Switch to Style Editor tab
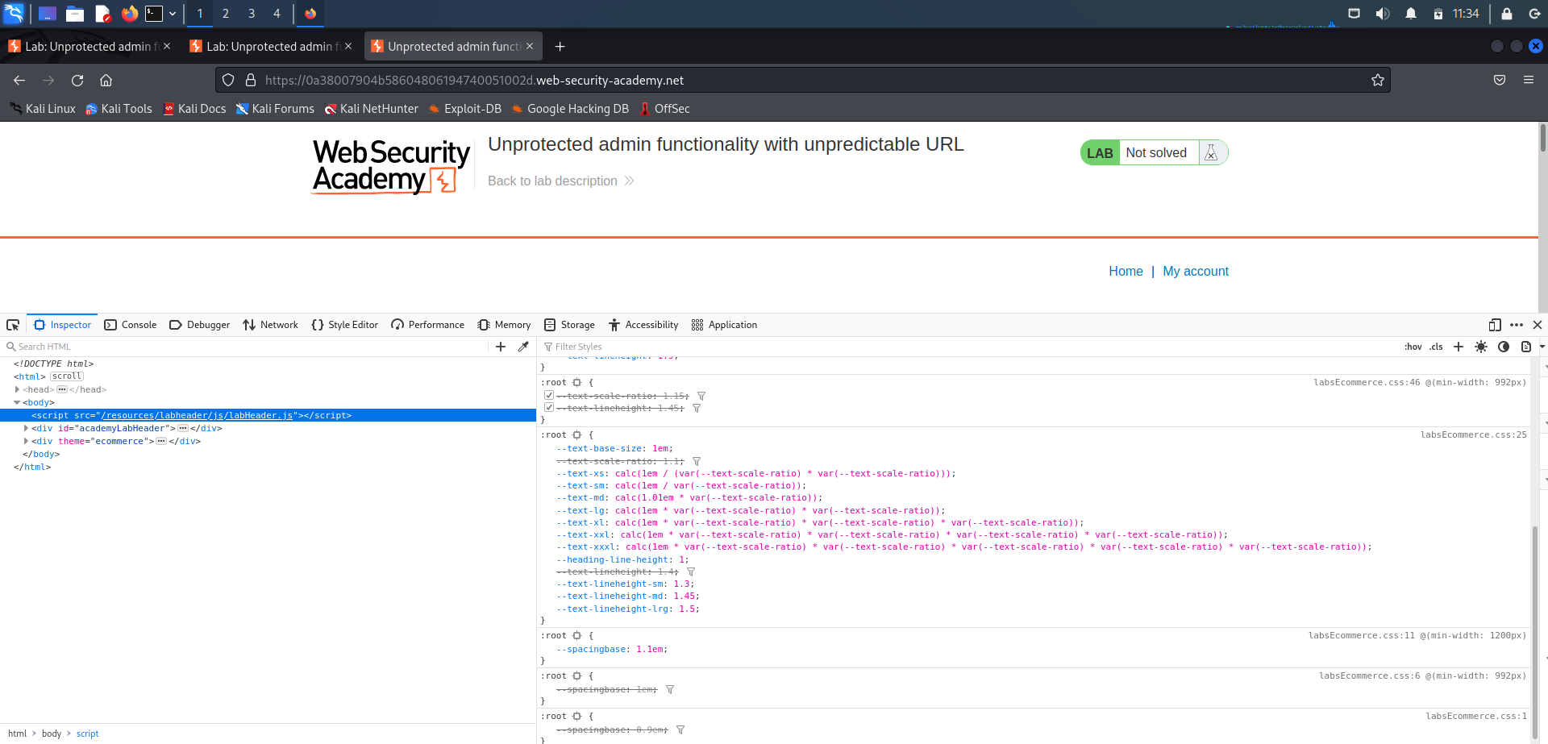This screenshot has width=1548, height=744. pos(344,325)
